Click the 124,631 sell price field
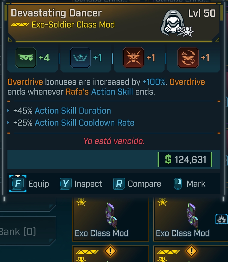This screenshot has width=228, height=262. [185, 159]
